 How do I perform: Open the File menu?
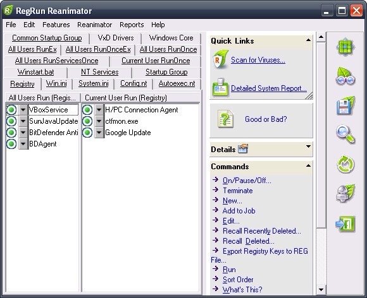(x=11, y=25)
